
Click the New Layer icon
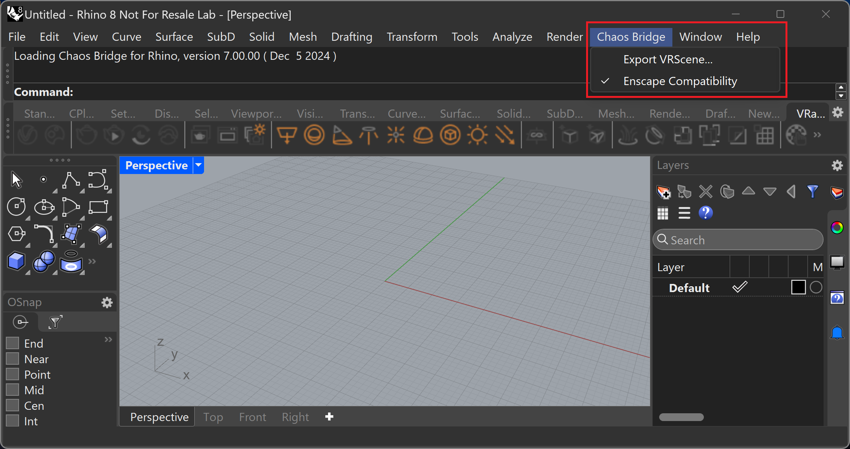663,192
